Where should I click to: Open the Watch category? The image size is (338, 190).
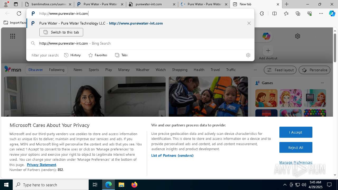coord(161,70)
